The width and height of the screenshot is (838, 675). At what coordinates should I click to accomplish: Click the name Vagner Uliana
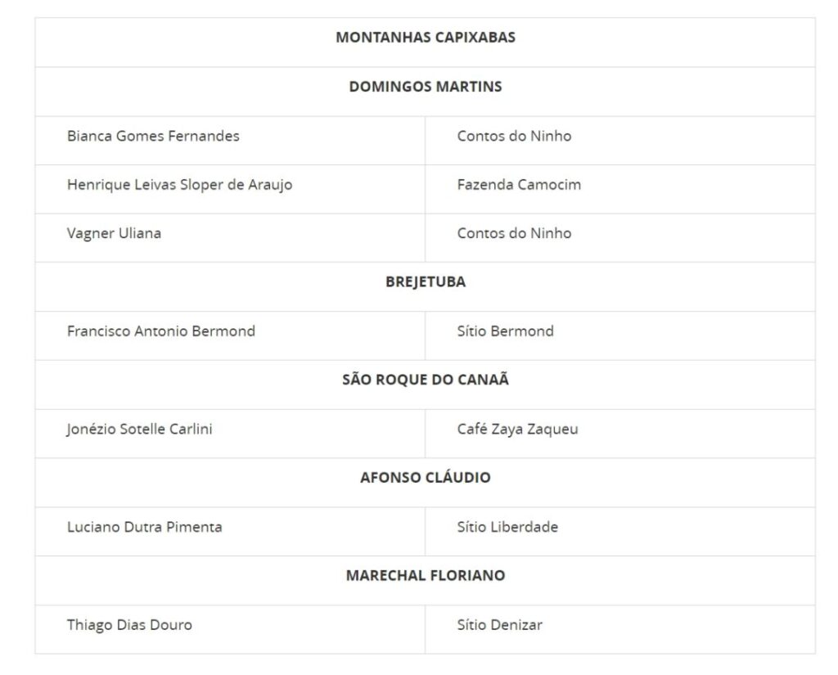point(114,233)
